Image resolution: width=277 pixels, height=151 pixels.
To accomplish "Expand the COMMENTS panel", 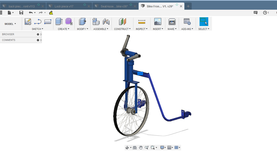I will [x=38, y=40].
